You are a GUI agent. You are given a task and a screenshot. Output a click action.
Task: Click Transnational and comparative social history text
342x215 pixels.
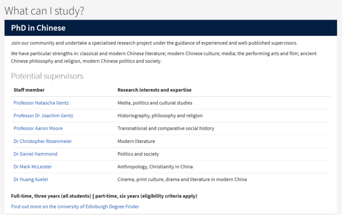166,128
